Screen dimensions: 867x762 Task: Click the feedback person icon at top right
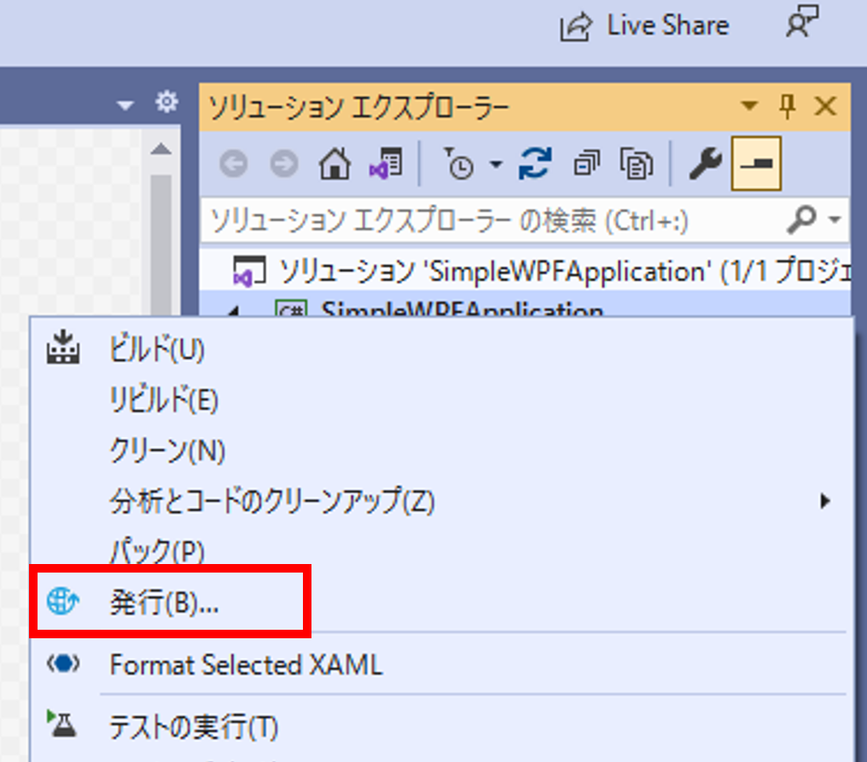(x=800, y=24)
